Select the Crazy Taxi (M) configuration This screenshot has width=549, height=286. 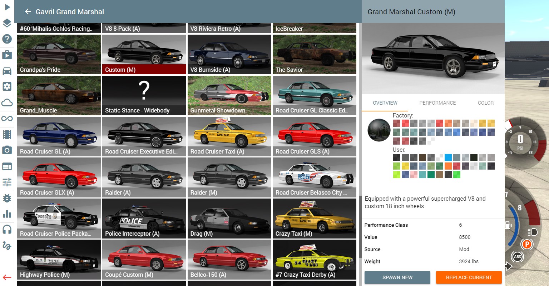click(x=315, y=219)
